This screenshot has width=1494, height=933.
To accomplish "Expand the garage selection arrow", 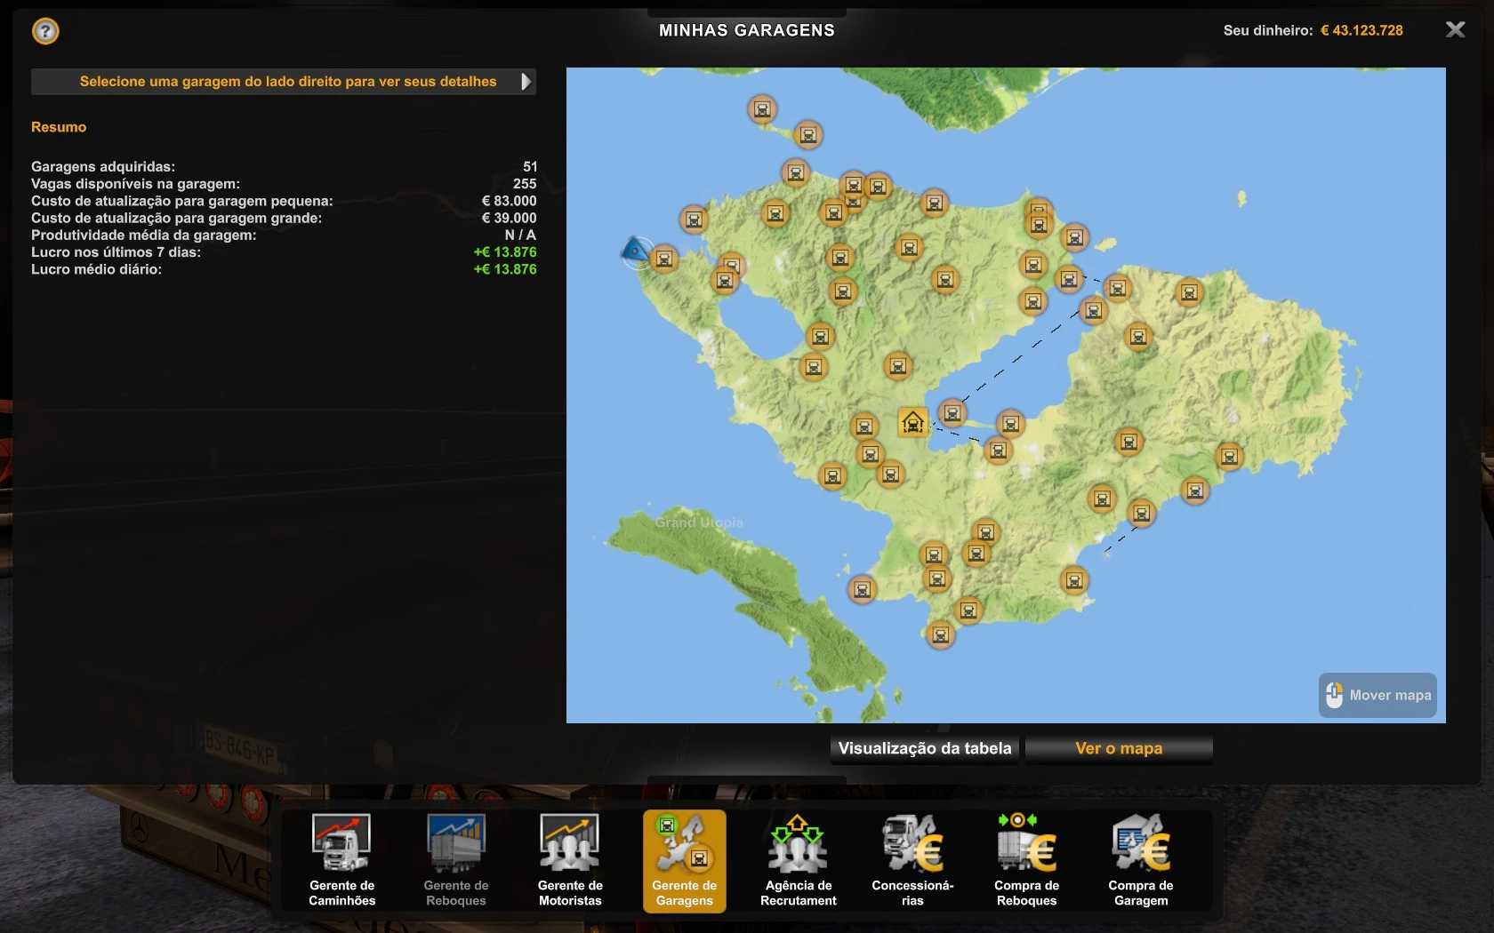I will (x=526, y=82).
